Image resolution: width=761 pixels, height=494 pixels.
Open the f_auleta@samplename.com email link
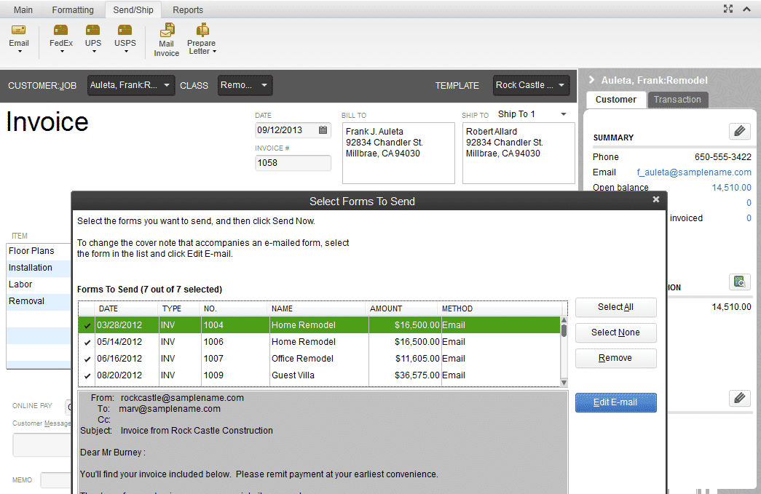[694, 172]
